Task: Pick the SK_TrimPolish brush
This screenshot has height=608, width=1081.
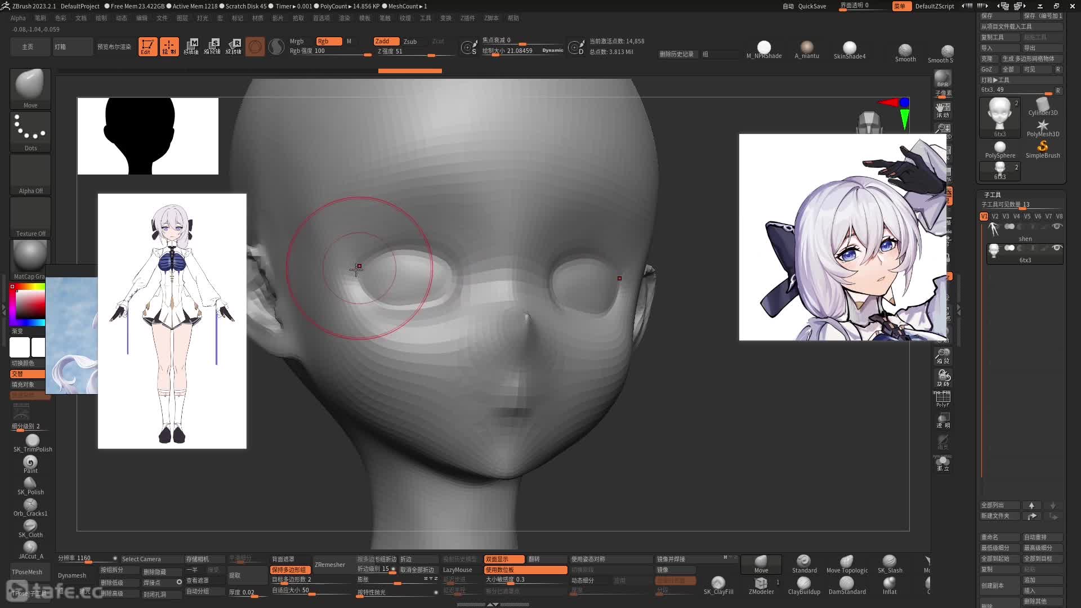Action: coord(33,443)
